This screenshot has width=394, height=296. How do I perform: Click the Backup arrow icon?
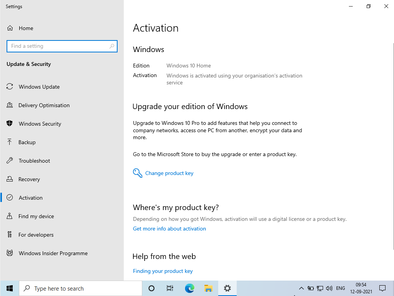(10, 142)
